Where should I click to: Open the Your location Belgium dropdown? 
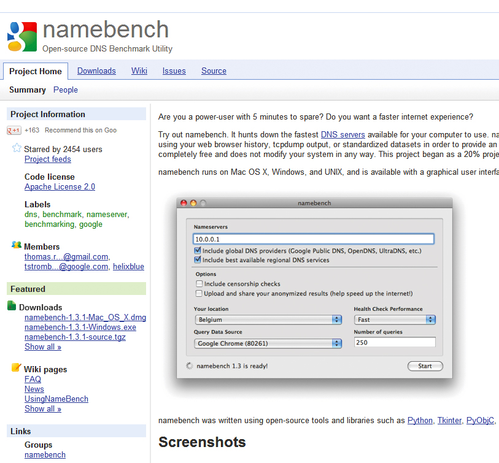pos(268,320)
